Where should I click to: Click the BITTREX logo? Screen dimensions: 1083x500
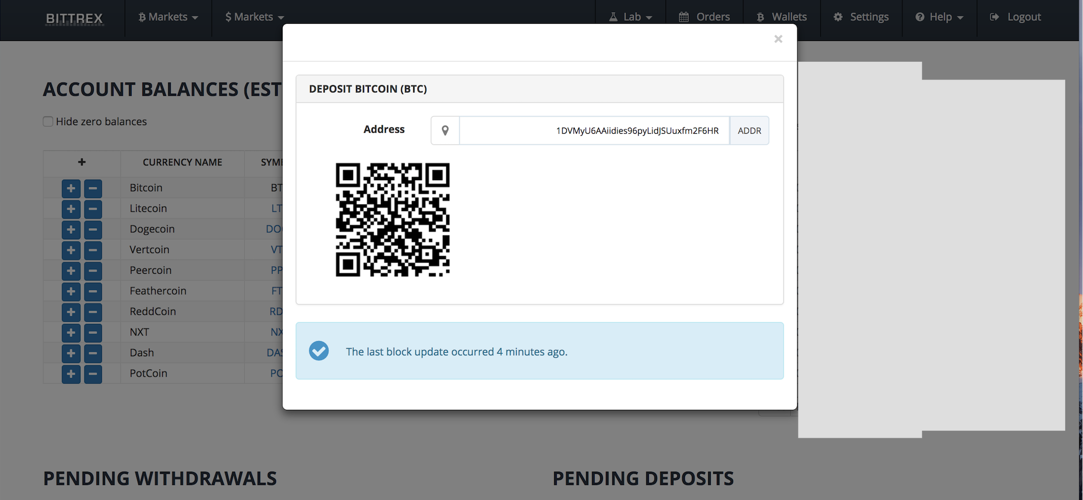pos(74,19)
